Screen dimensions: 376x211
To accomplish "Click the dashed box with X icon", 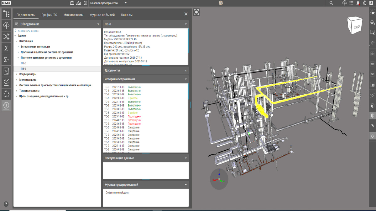I will [372, 85].
